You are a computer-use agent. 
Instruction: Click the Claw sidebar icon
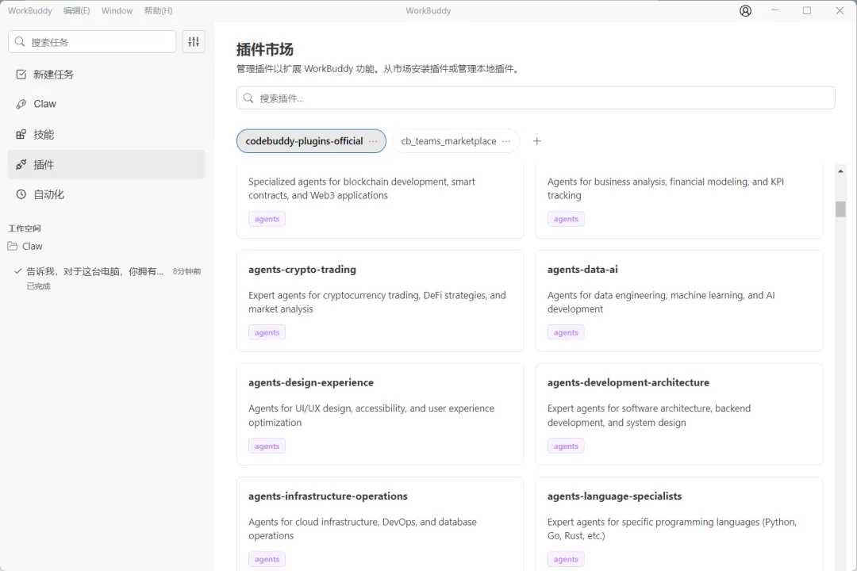click(21, 104)
